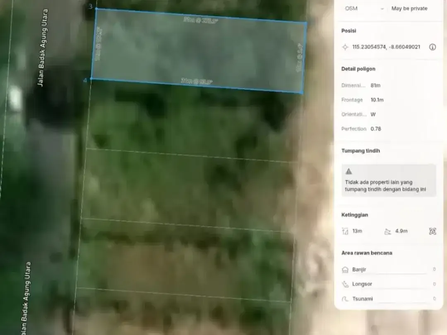The width and height of the screenshot is (447, 335).
Task: Open the OSM source dropdown
Action: tap(364, 9)
